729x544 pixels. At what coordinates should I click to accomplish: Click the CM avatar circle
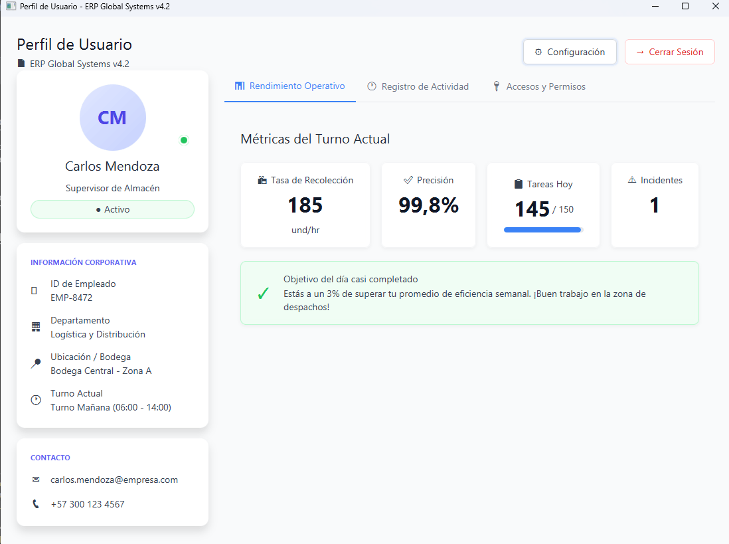coord(112,118)
